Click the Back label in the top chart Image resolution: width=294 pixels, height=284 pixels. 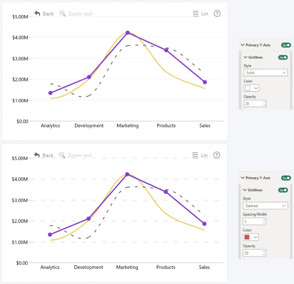tap(48, 14)
